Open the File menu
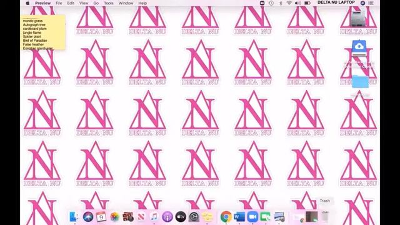Image resolution: width=400 pixels, height=225 pixels. (59, 3)
